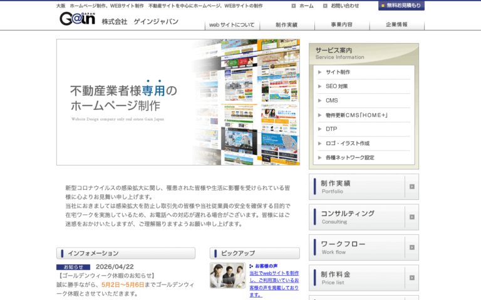
Task: Open 各種ネットワーク設定 service link
Action: [350, 157]
